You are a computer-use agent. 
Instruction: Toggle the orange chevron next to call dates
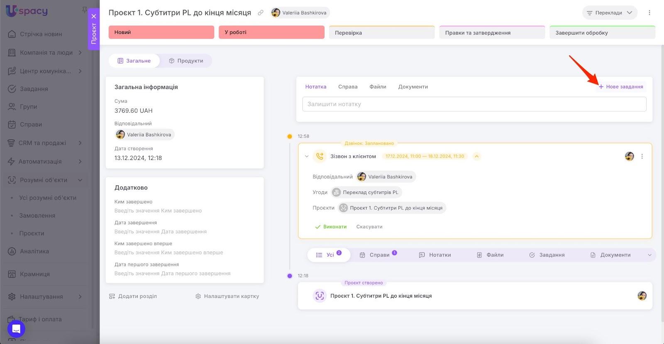coord(477,156)
